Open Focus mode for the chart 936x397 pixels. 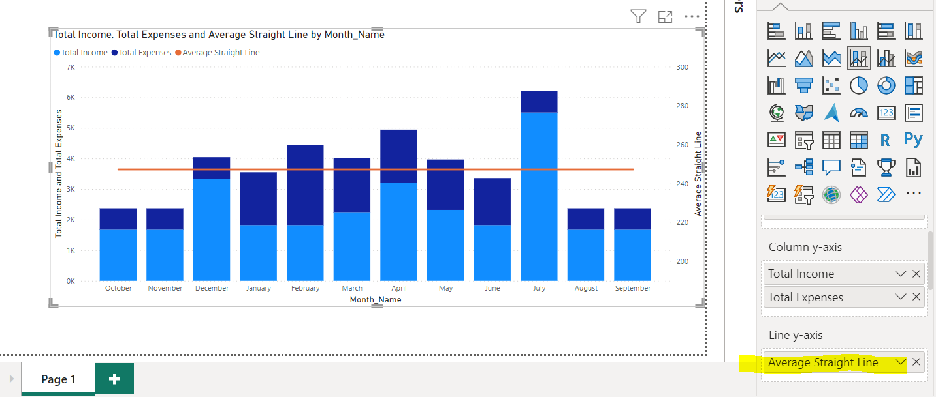(665, 17)
